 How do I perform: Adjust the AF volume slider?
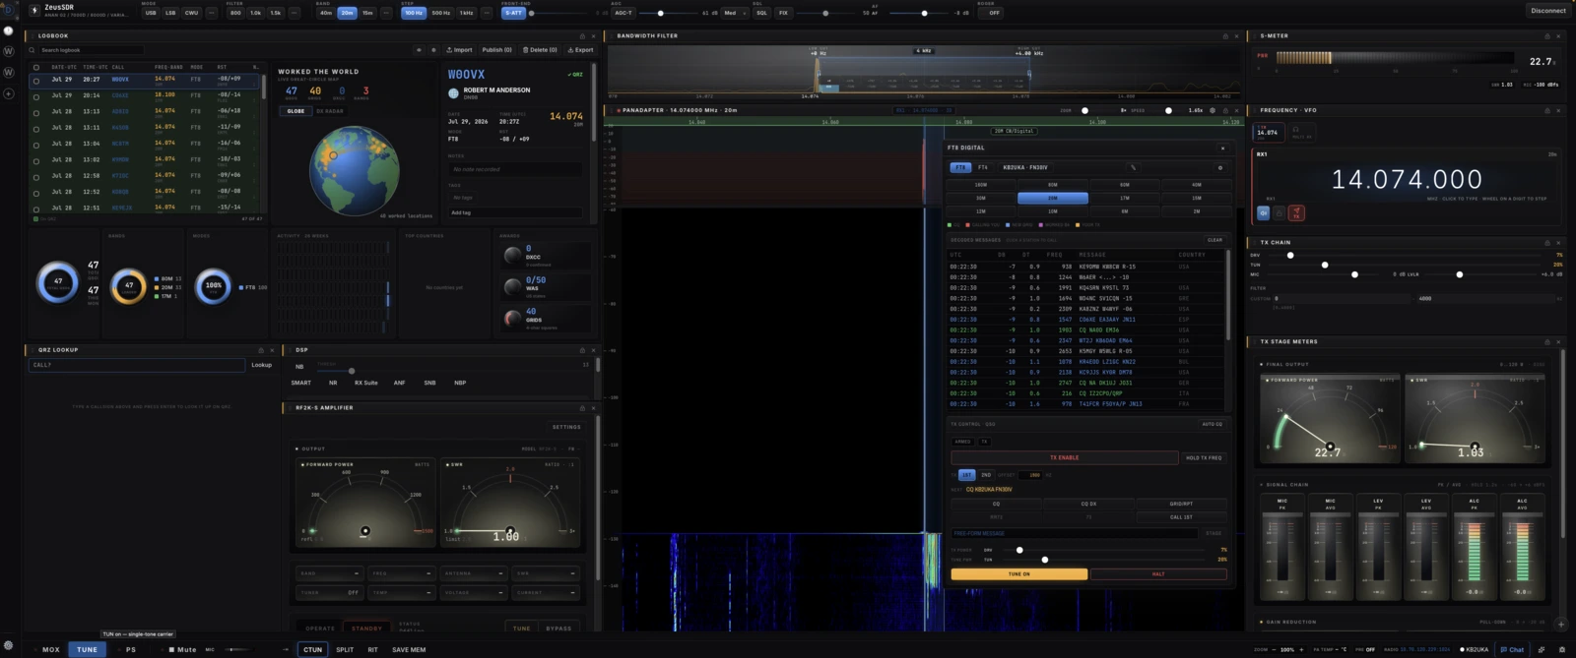pos(919,13)
